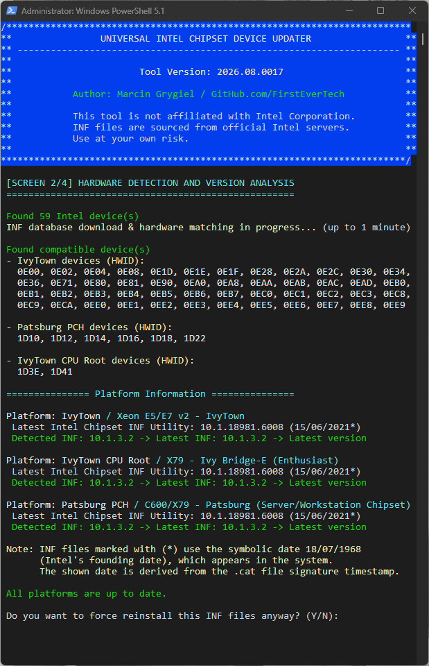Click hardware ID '0EB0'
The width and height of the screenshot is (429, 666).
394,283
